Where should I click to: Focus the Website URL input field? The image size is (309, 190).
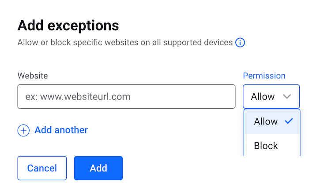pos(126,97)
